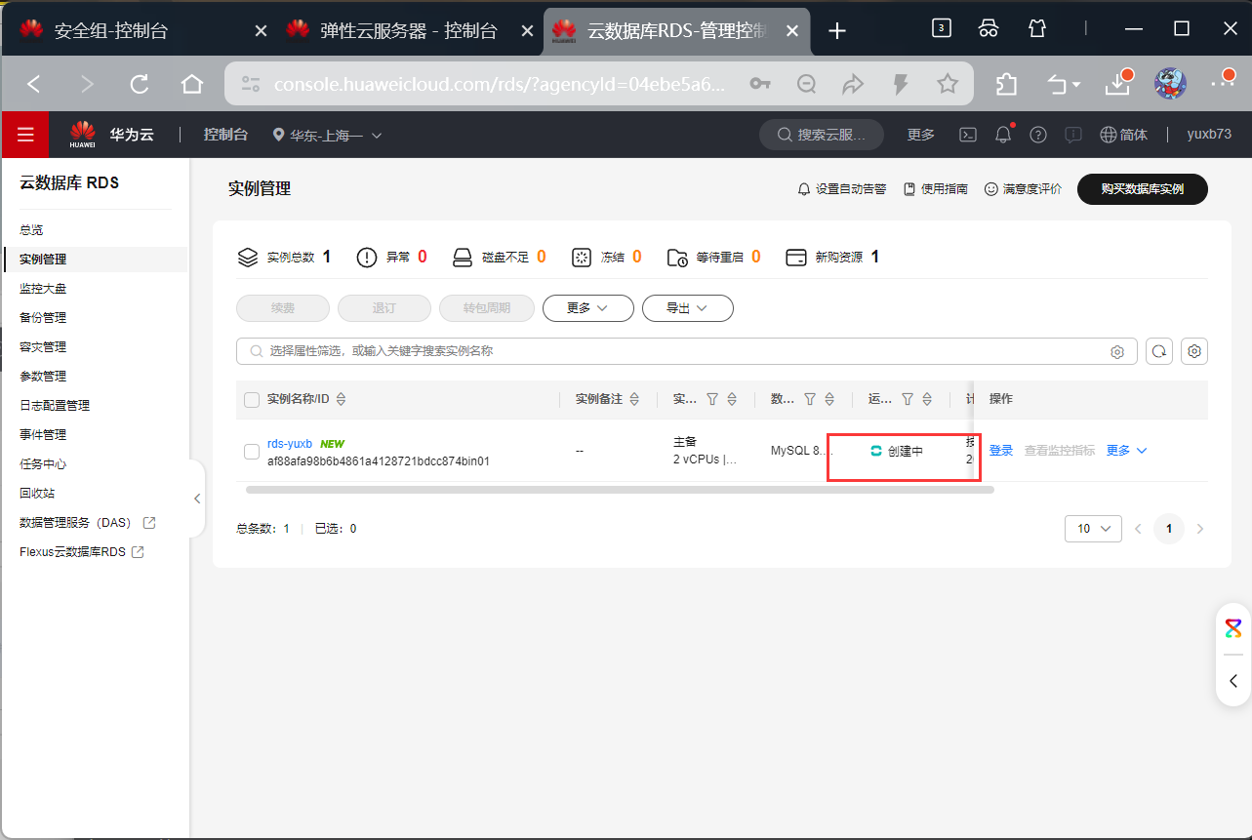Image resolution: width=1252 pixels, height=840 pixels.
Task: Open browser extensions puzzle icon
Action: point(1006,84)
